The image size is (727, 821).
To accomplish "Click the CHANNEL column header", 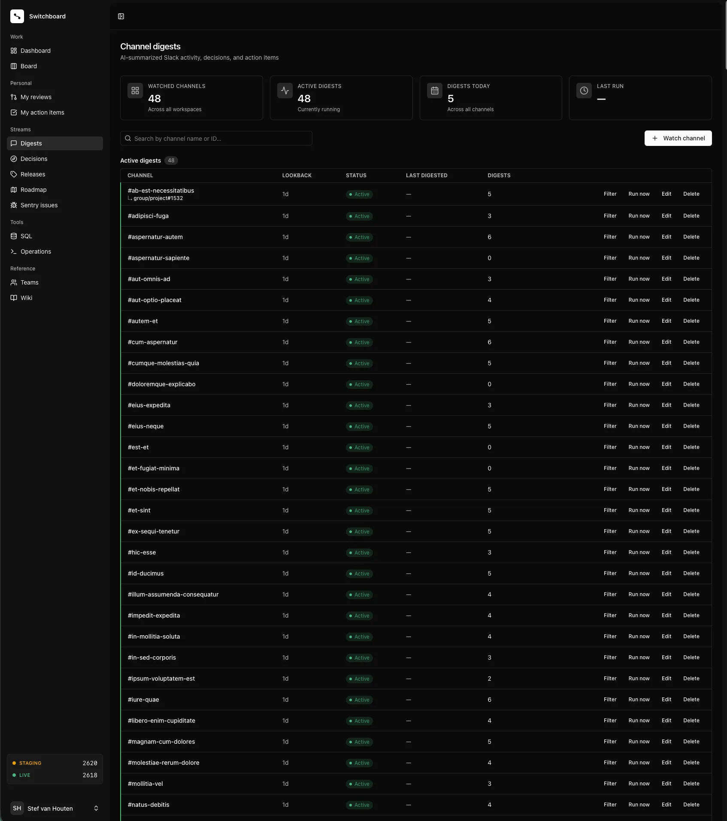I will click(x=140, y=176).
